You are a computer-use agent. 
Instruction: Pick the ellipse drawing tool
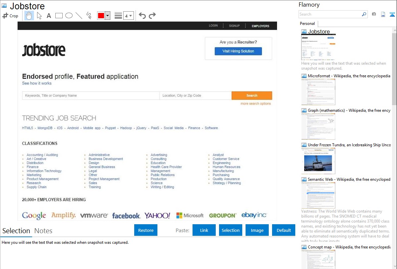point(69,16)
